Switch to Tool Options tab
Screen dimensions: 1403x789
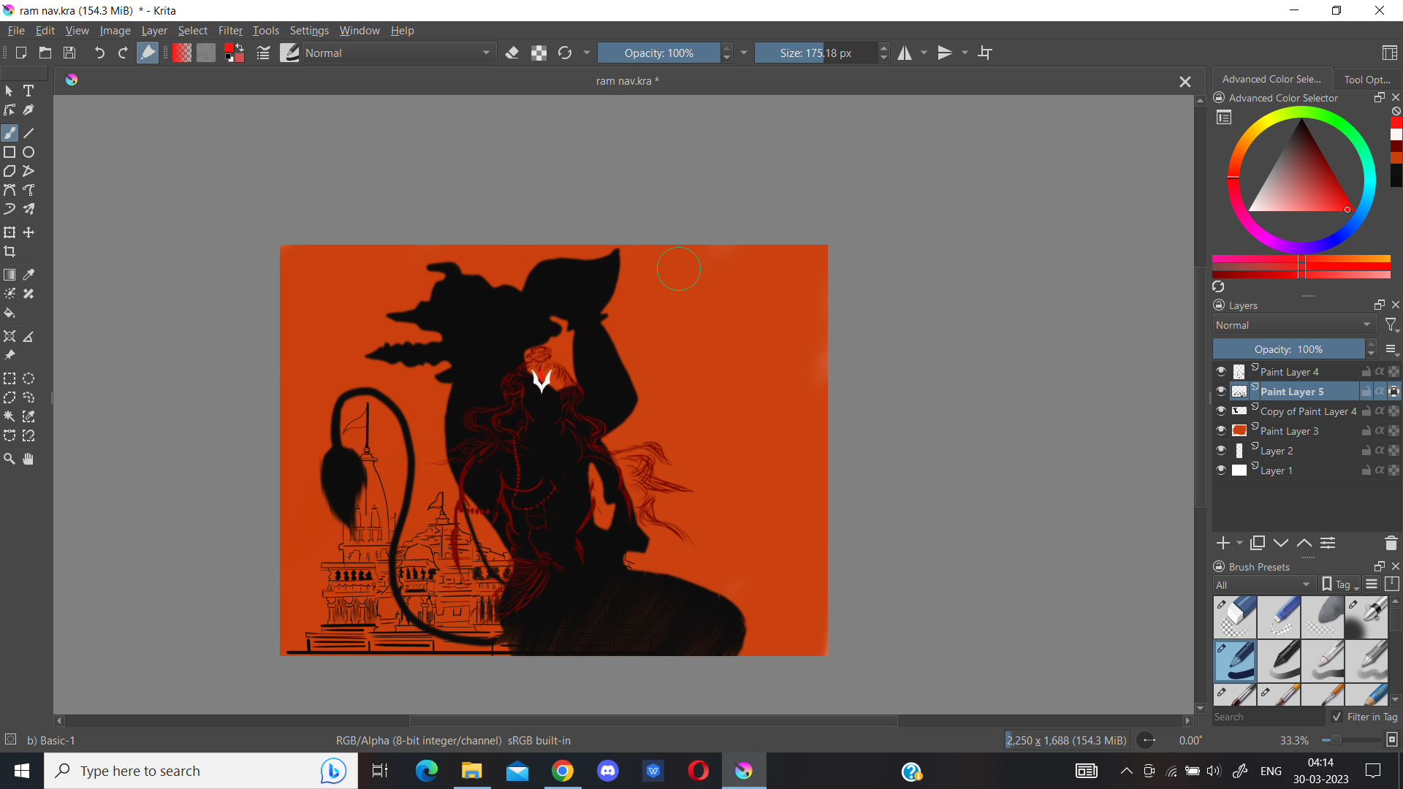[x=1366, y=79]
